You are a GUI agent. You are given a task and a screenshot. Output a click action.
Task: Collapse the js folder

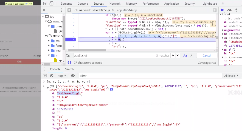coord(49,55)
